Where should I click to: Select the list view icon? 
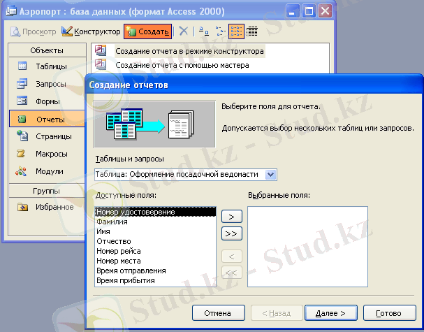[x=237, y=31]
